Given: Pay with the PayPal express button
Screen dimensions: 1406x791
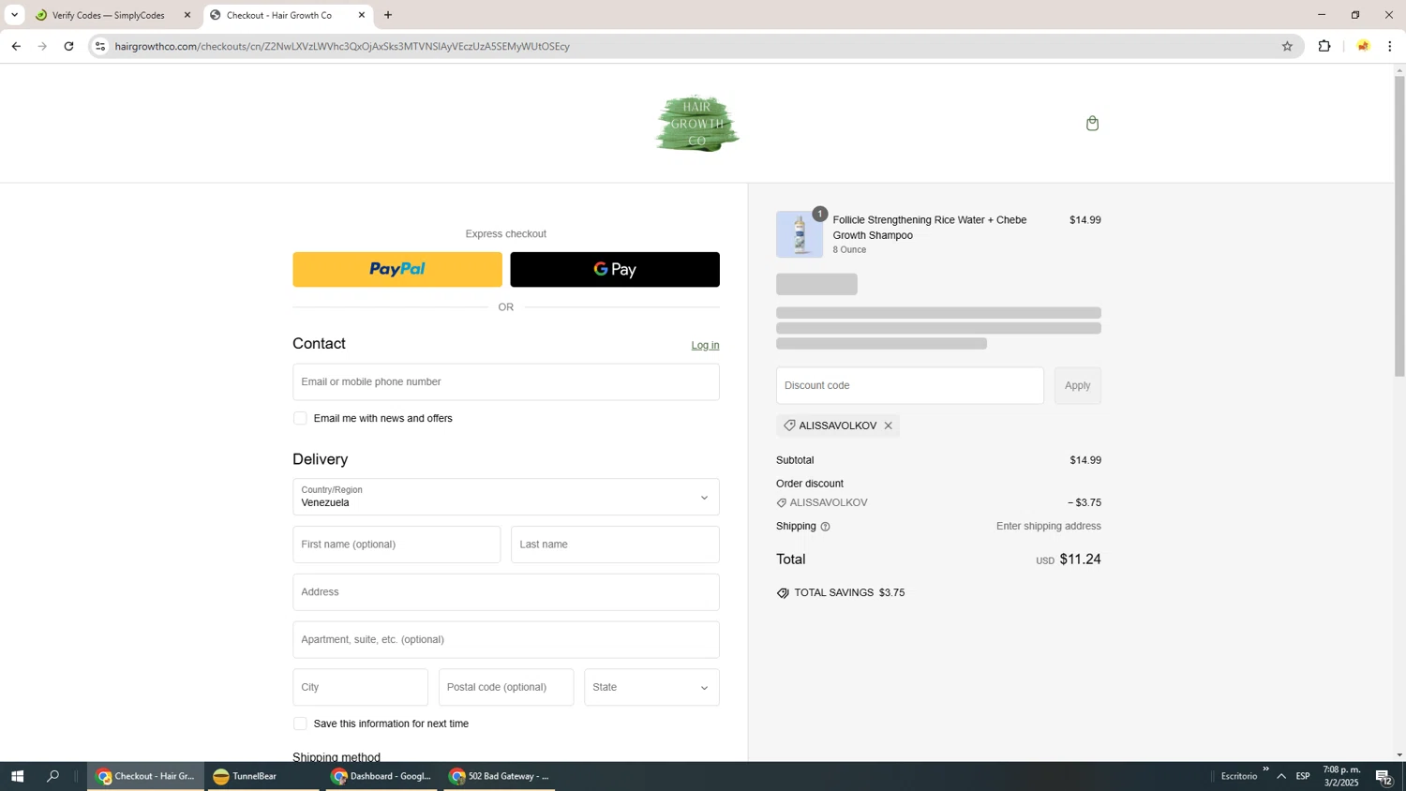Looking at the screenshot, I should (397, 269).
